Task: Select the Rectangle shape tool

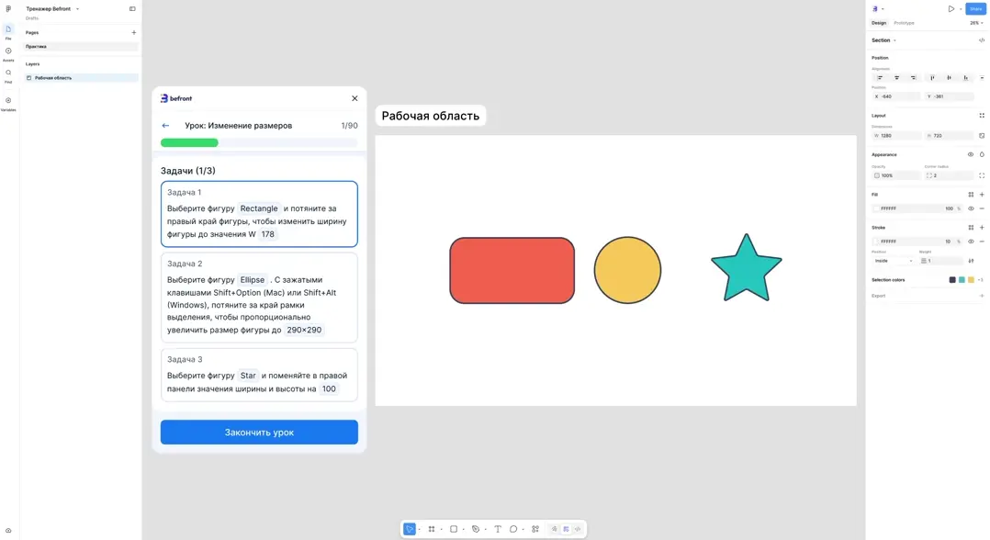Action: (454, 529)
